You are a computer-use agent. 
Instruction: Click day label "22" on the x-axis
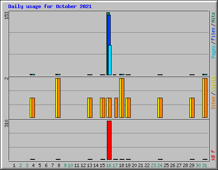tap(147, 165)
